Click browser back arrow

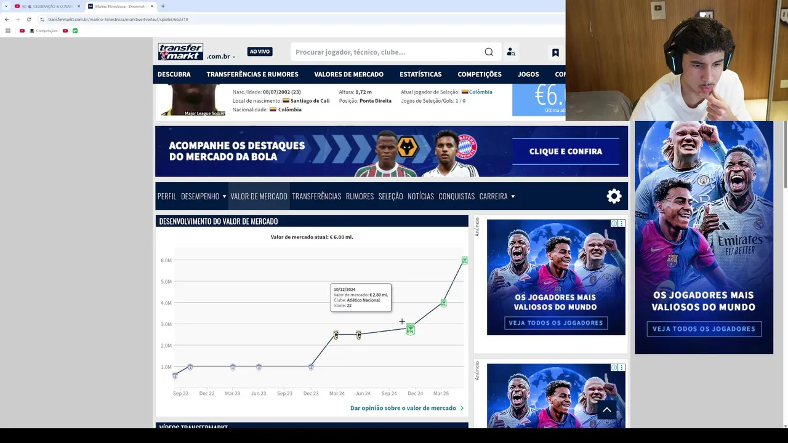(7, 19)
